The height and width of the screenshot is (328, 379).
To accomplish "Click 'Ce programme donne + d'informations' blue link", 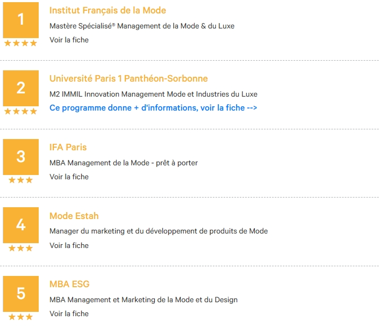I will pos(153,108).
